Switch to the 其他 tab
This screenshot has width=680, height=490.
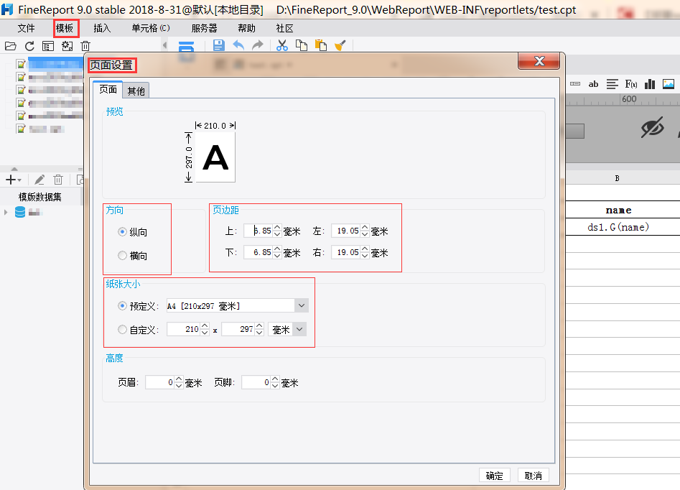click(x=136, y=91)
